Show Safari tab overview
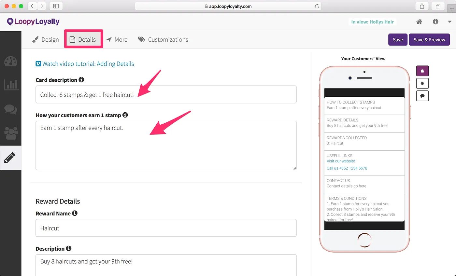The image size is (456, 276). point(438,6)
